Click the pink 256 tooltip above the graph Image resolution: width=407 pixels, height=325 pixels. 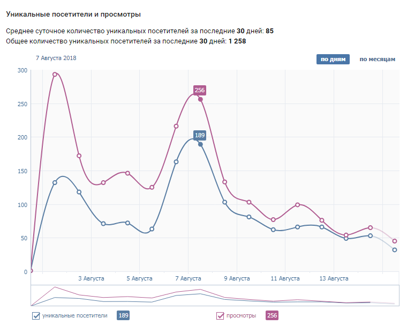(x=200, y=90)
